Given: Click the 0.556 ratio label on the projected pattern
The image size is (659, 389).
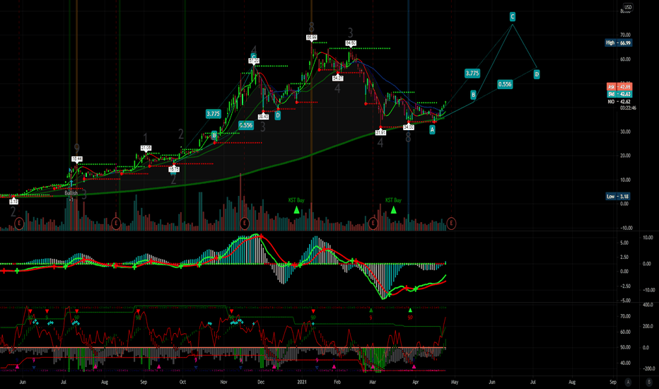Looking at the screenshot, I should pyautogui.click(x=505, y=84).
